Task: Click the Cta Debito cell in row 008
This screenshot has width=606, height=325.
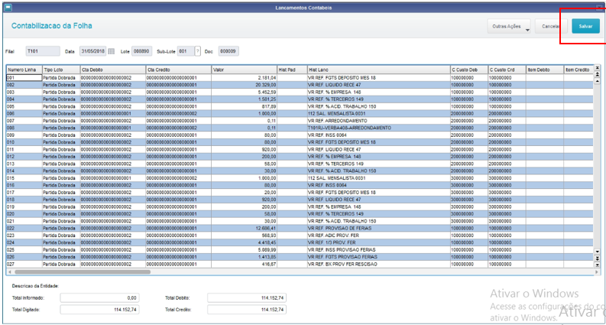Action: 112,128
